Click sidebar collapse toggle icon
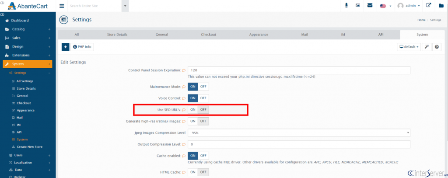 pos(2,14)
